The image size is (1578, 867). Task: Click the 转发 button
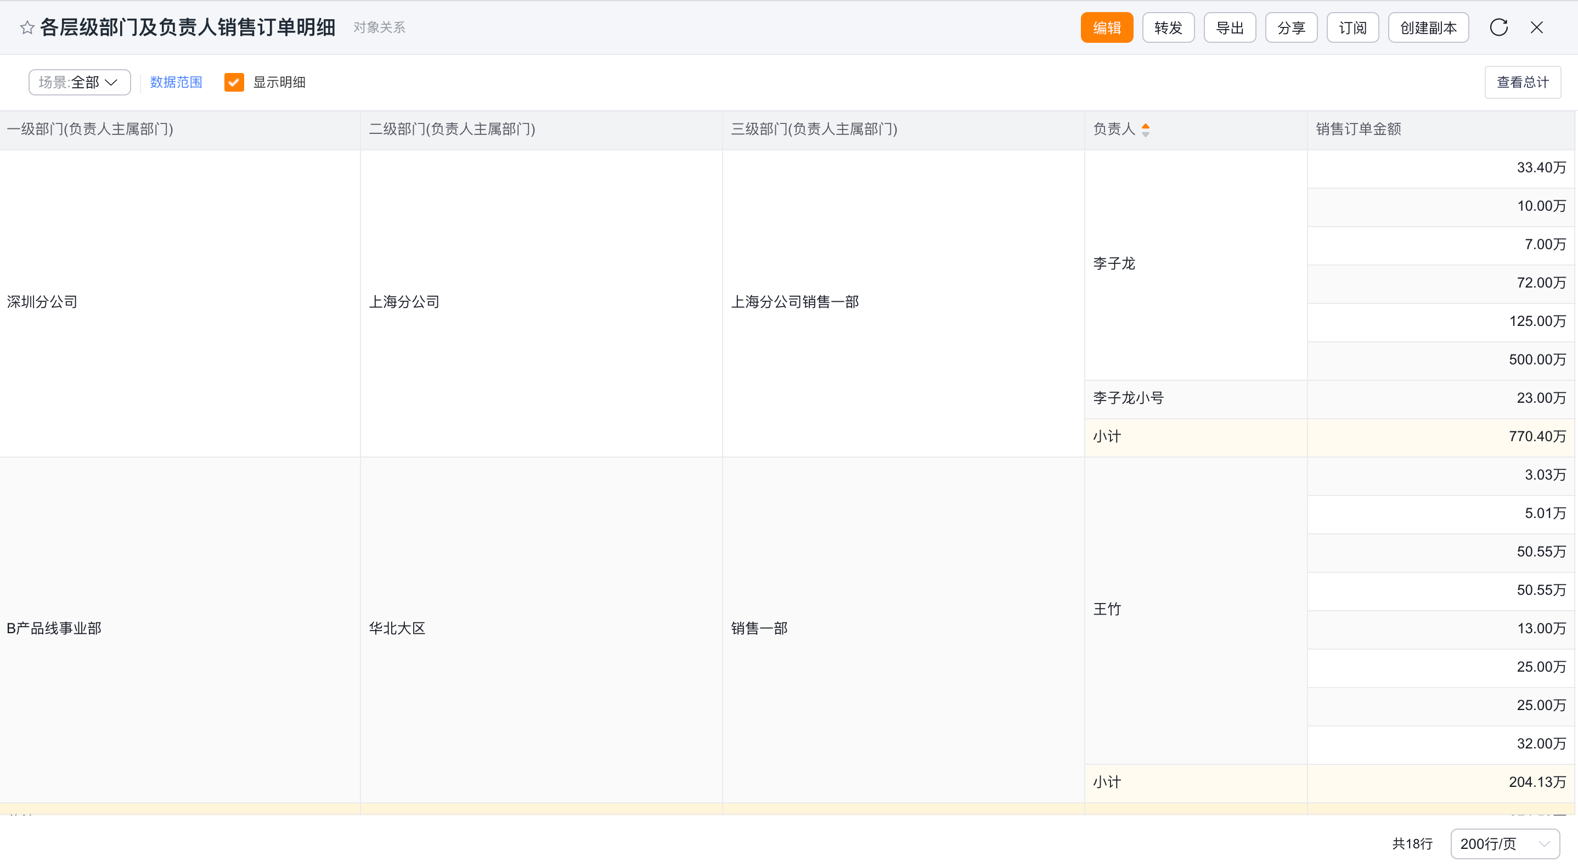pos(1168,27)
